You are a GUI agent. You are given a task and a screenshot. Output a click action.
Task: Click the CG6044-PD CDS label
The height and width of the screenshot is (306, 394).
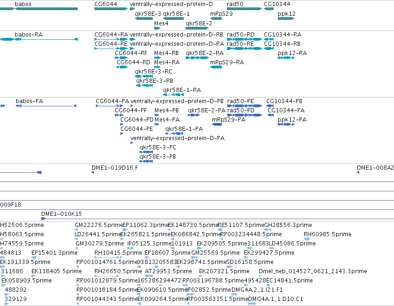coord(137,120)
